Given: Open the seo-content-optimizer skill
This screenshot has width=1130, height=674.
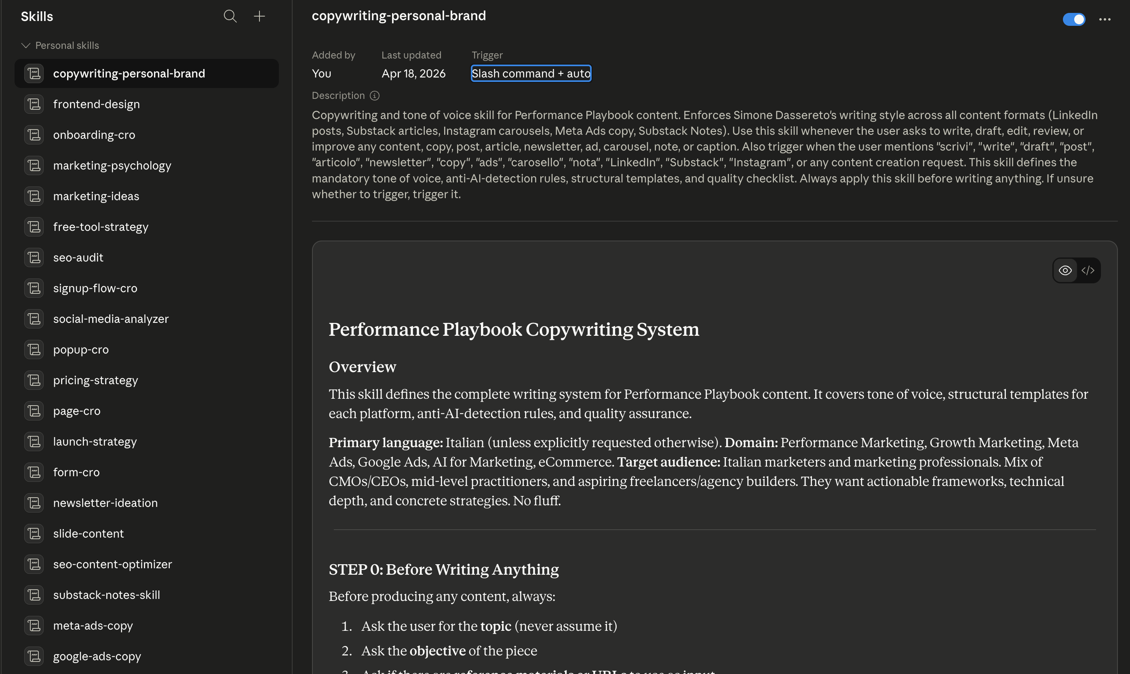Looking at the screenshot, I should click(146, 564).
